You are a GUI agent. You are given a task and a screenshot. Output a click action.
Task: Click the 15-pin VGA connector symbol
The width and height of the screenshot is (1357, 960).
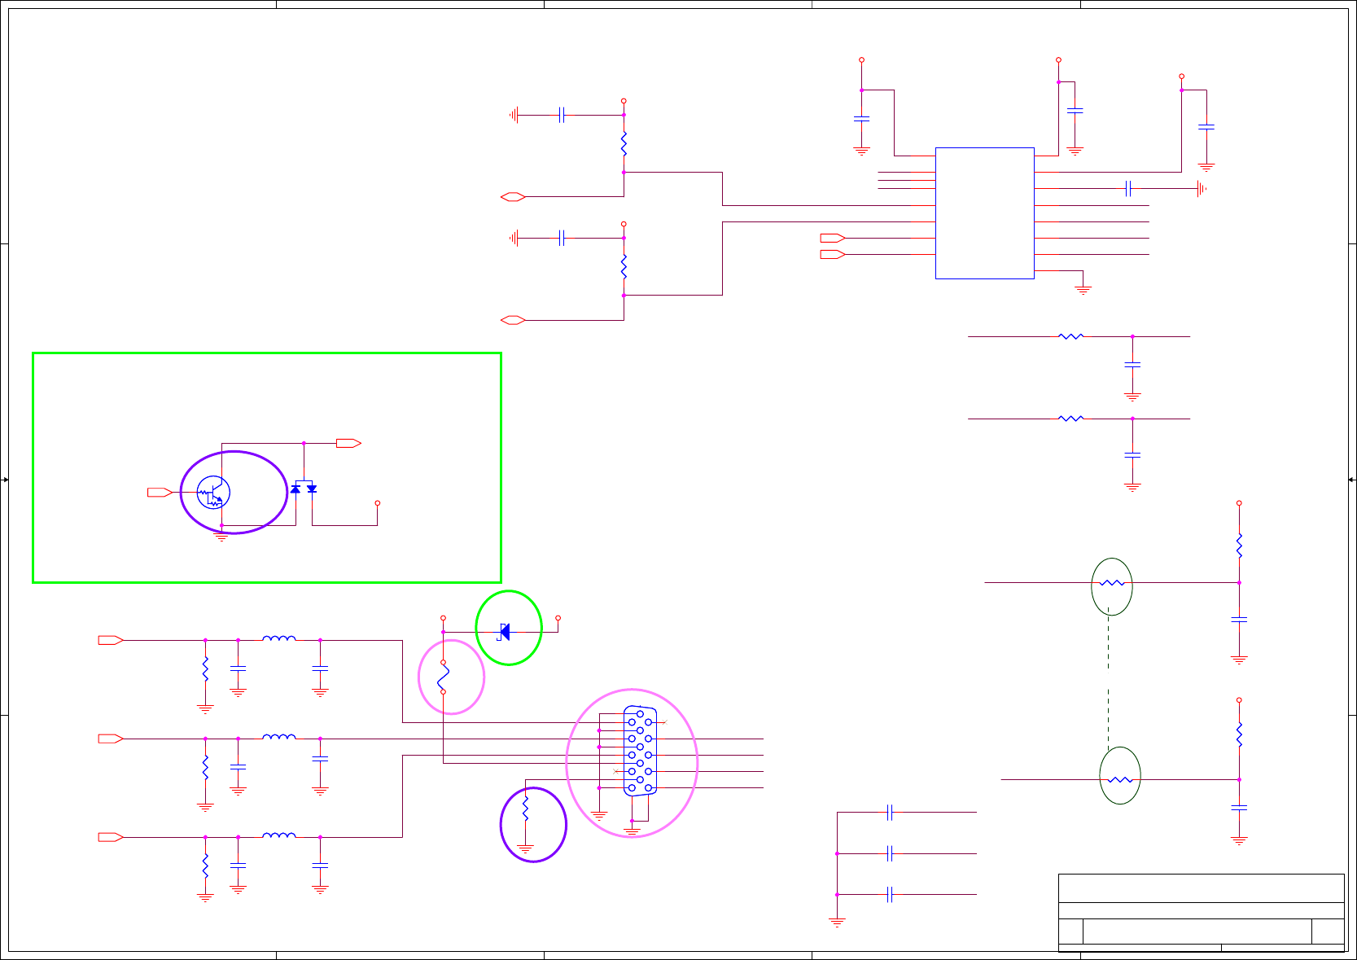pyautogui.click(x=640, y=751)
